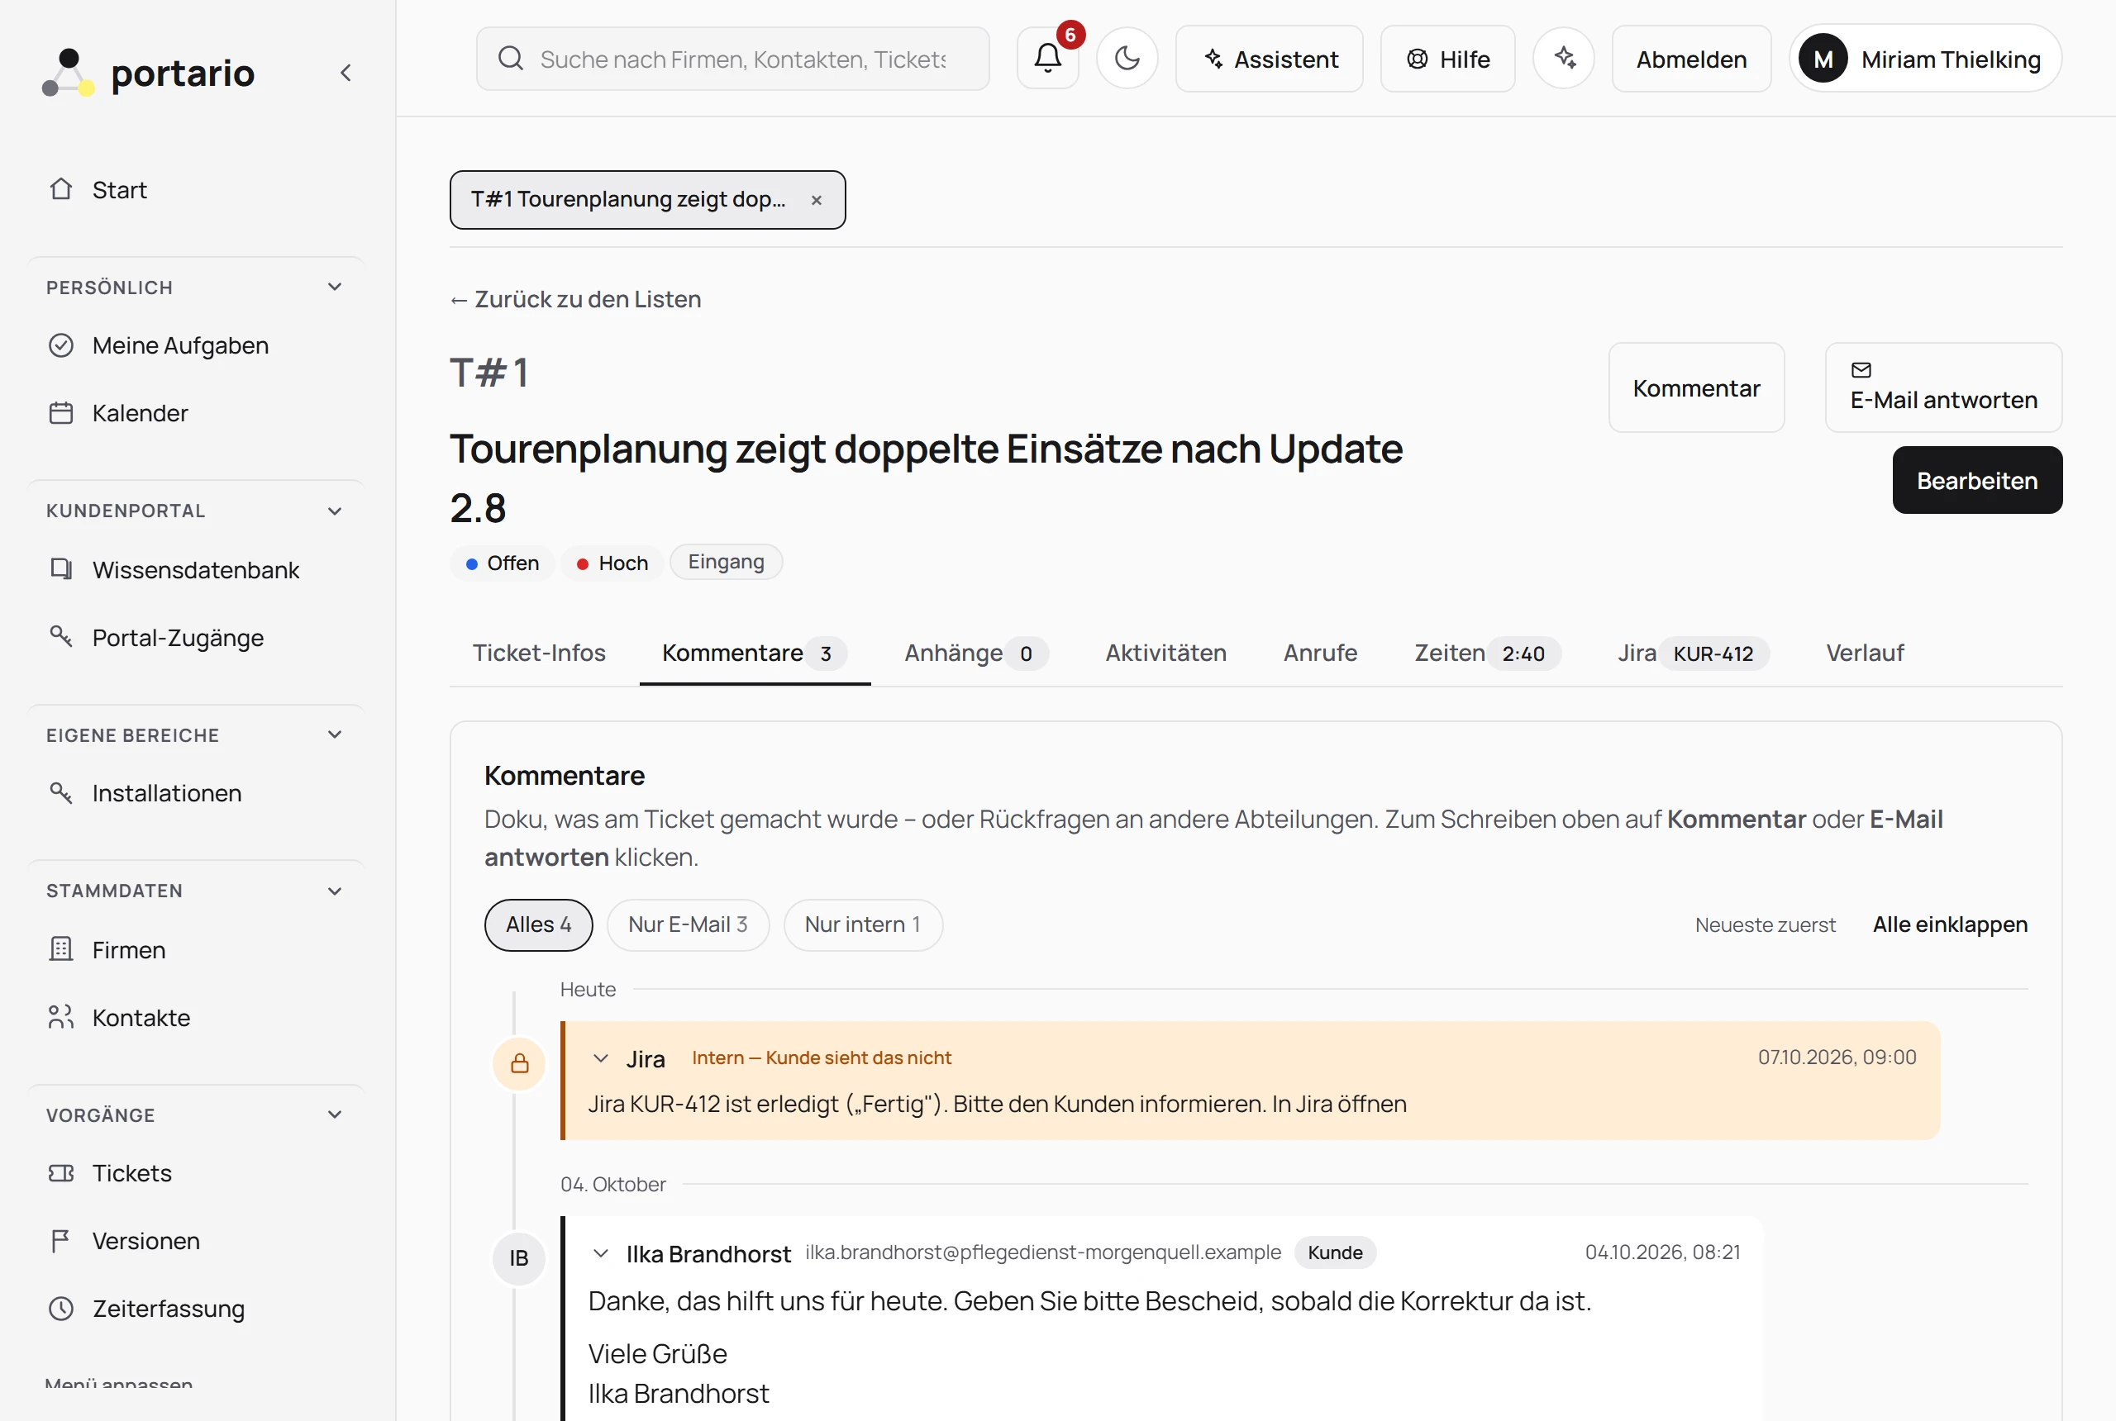Click Alle einklappen link
Screen dimensions: 2116x1421
(x=1950, y=924)
